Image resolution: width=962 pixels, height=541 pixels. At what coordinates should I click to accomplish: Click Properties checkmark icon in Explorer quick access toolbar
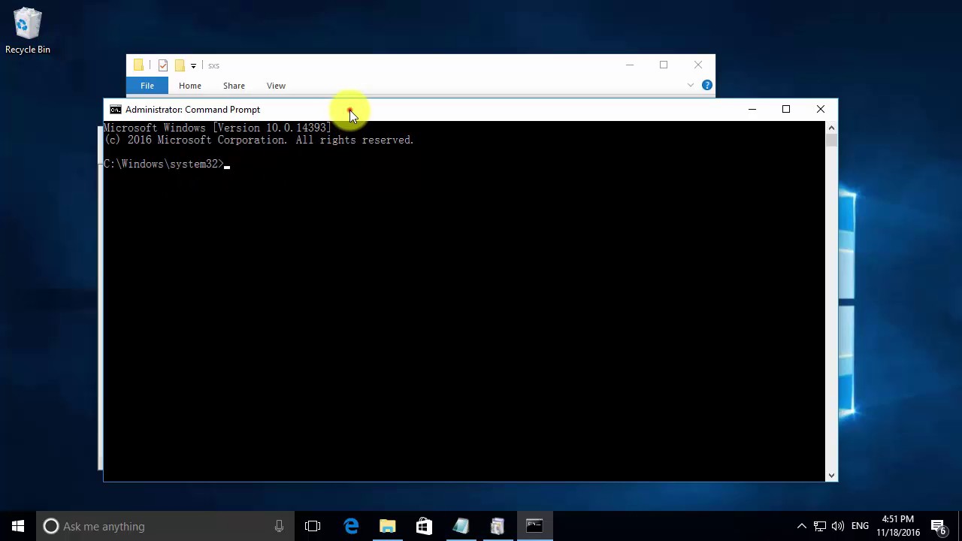tap(162, 65)
